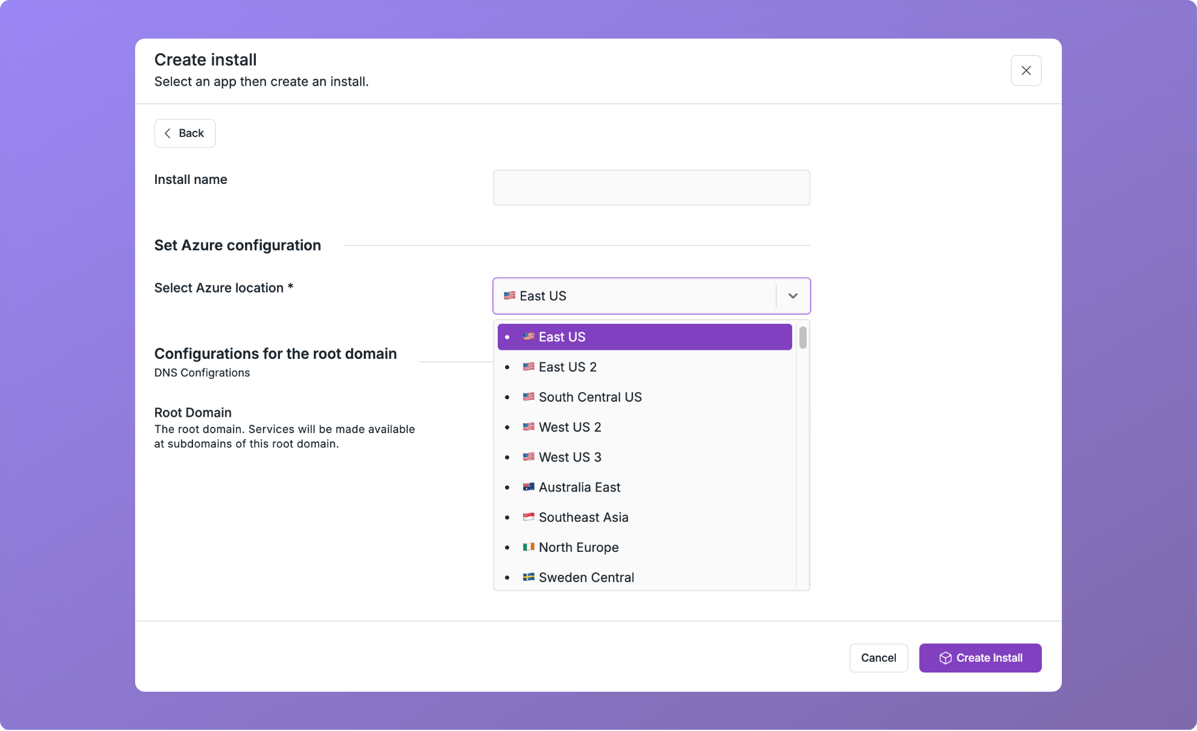Click the left arrow icon in Back button
The height and width of the screenshot is (731, 1197).
pos(168,133)
